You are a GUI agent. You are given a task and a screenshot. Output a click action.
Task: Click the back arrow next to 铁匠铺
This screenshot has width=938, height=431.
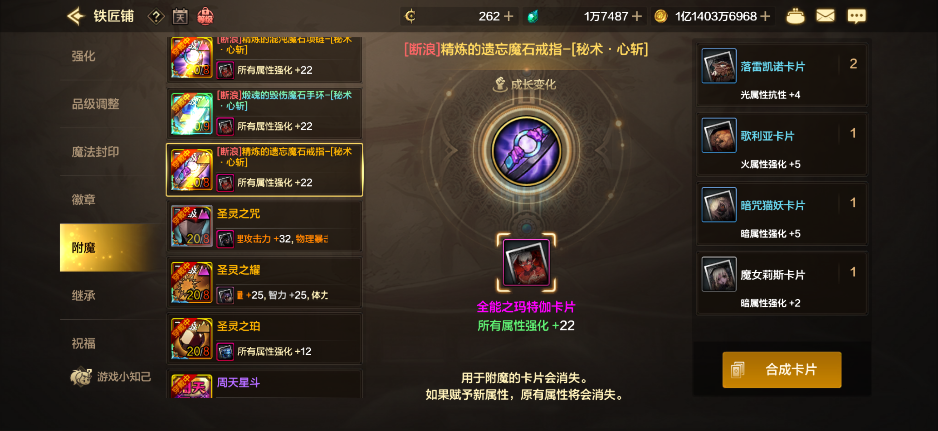tap(76, 16)
